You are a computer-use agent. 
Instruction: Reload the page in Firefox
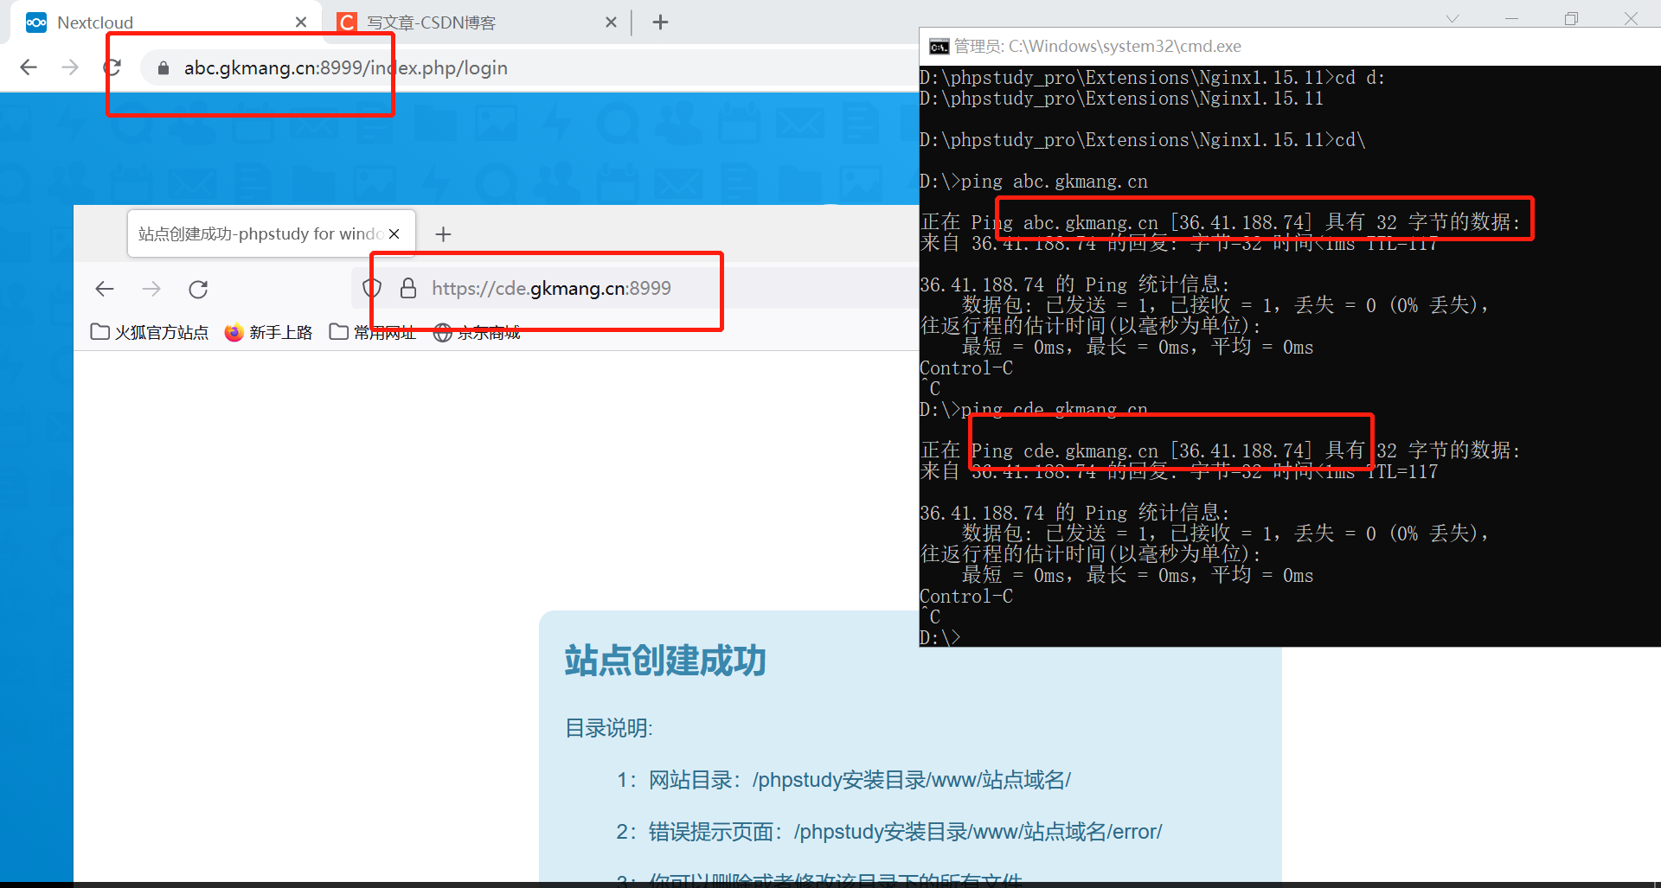(x=198, y=289)
